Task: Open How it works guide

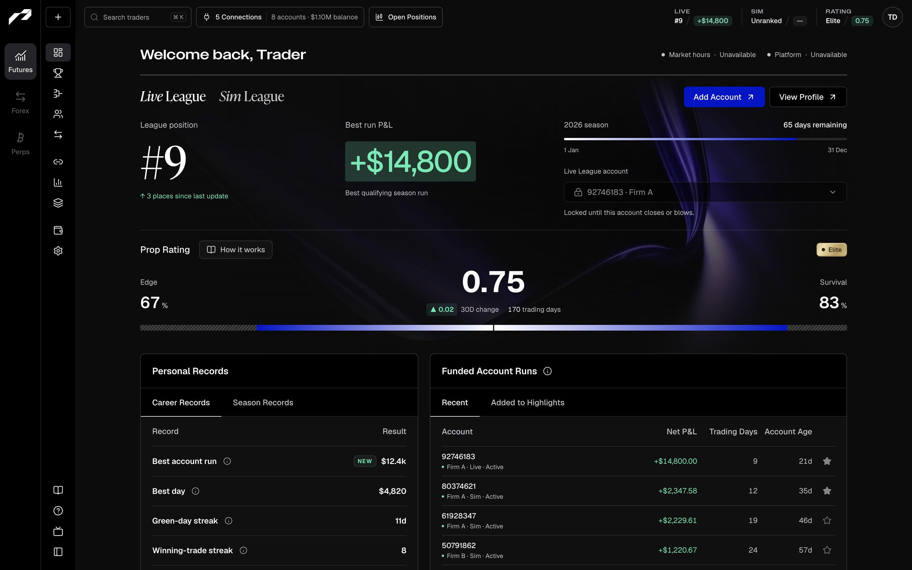Action: tap(235, 250)
